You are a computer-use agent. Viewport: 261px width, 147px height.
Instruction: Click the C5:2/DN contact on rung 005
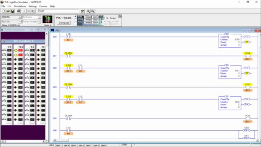pos(69,118)
